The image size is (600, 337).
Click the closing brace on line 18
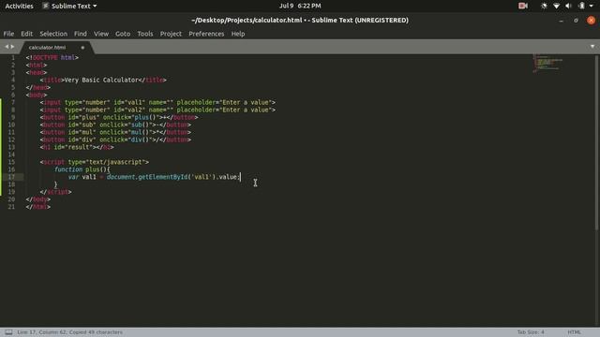[x=56, y=184]
